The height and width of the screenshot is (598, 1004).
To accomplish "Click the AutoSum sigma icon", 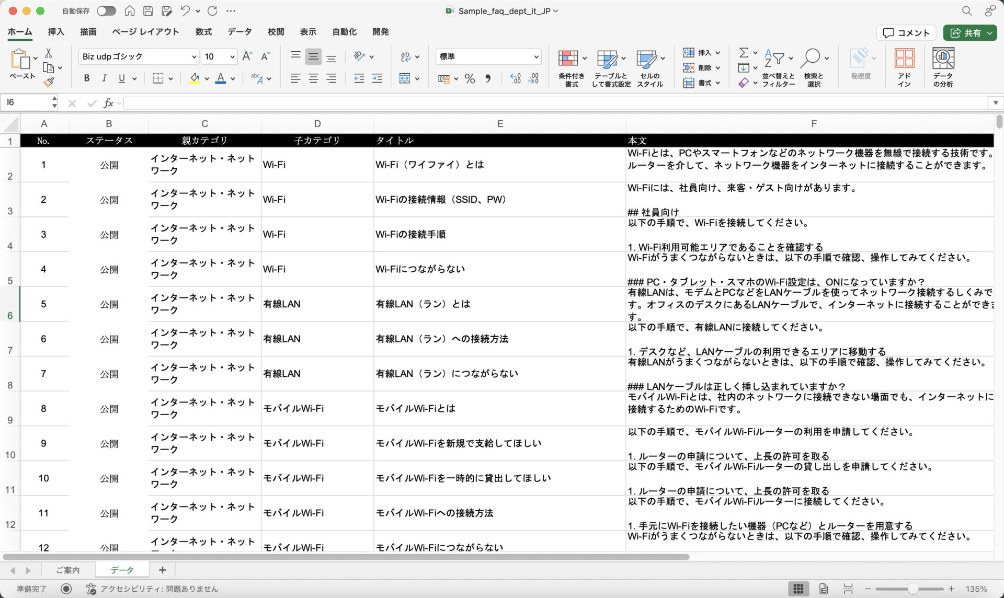I will coord(743,53).
